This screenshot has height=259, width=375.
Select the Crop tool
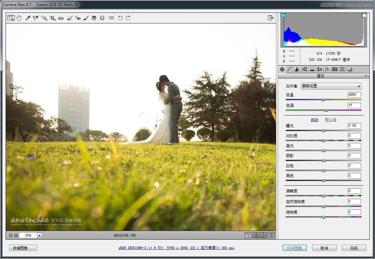pyautogui.click(x=52, y=18)
